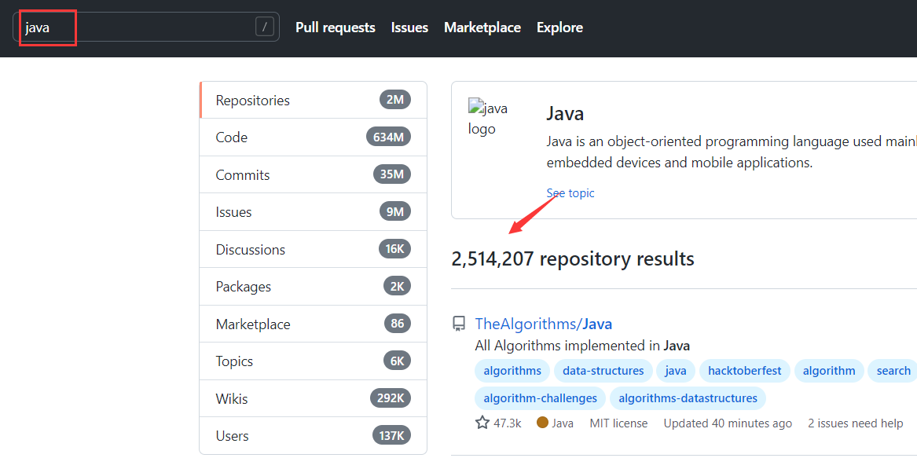
Task: Click the algorithm topic tag
Action: point(829,371)
